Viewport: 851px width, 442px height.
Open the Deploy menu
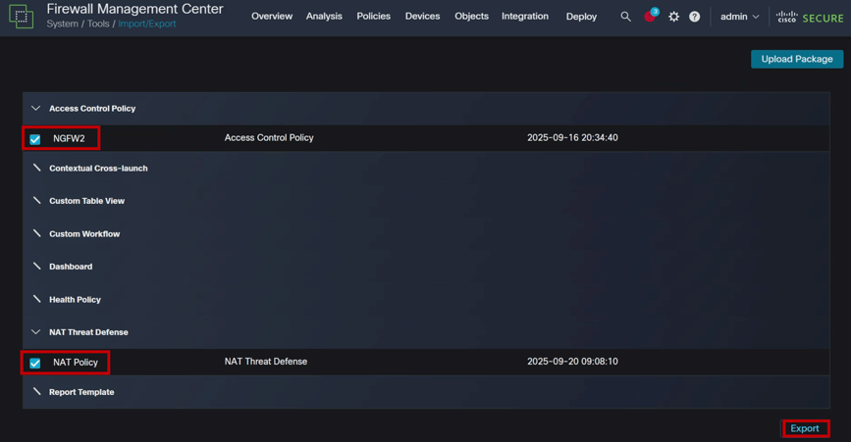tap(581, 17)
